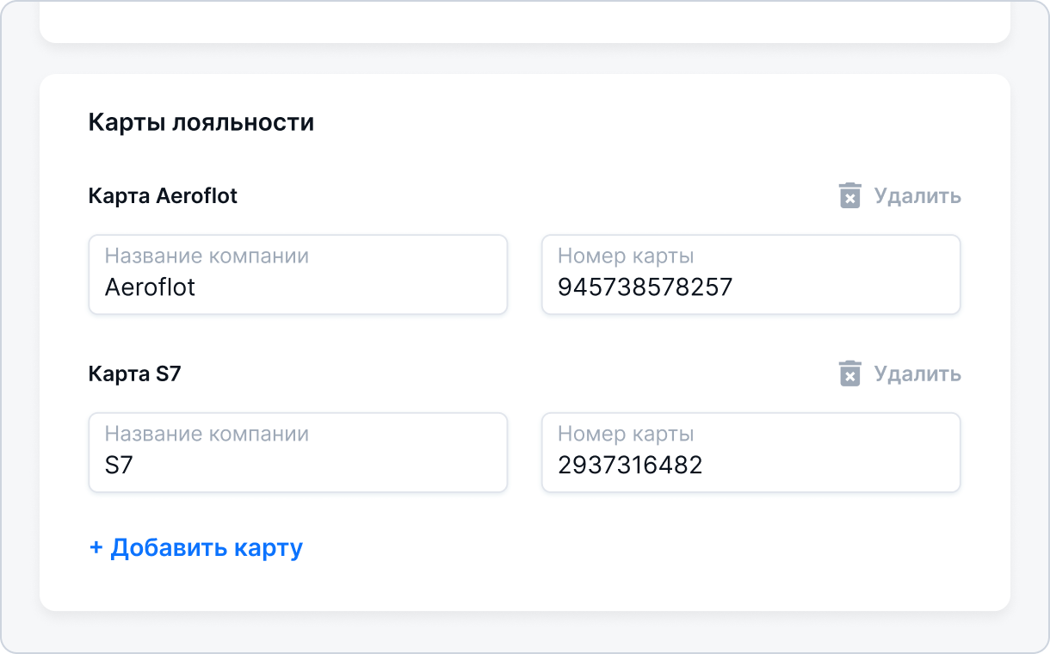
Task: Click the Добавить карту link
Action: click(196, 548)
